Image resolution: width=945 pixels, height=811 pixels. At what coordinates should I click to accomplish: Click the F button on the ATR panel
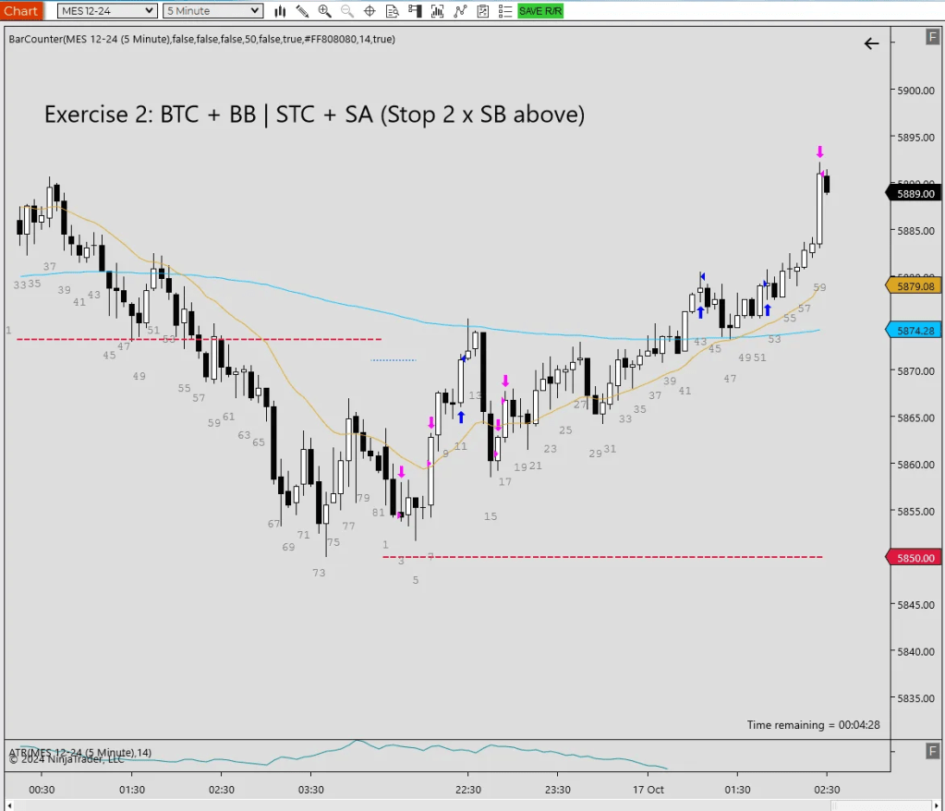point(932,751)
